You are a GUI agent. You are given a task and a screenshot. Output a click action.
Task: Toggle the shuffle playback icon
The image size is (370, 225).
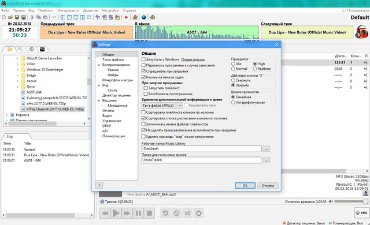187,213
